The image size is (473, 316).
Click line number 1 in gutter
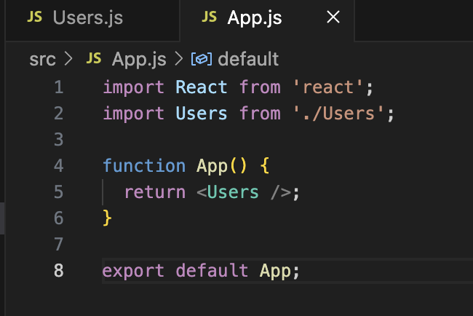point(59,87)
